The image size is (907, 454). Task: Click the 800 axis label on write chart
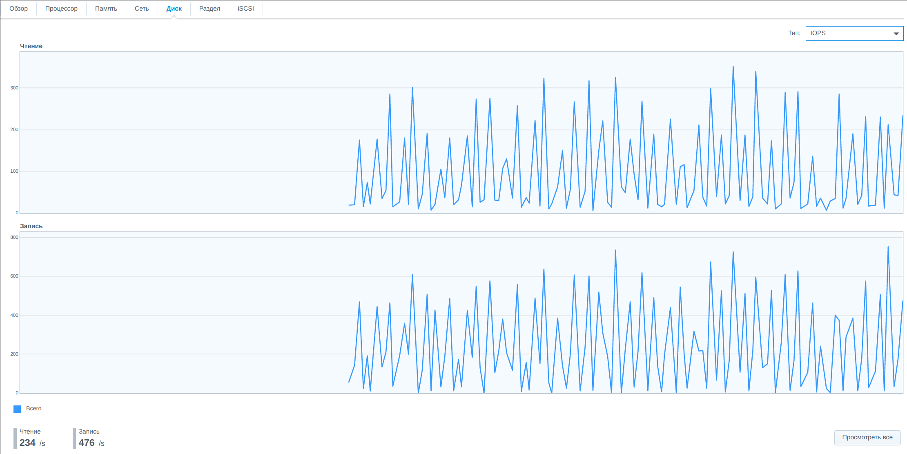click(x=14, y=237)
